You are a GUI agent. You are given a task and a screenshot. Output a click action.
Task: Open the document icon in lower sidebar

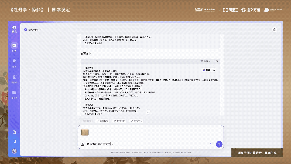14,132
